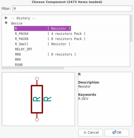The height and width of the screenshot is (138, 134).
Task: Click the horizontal scrollbar under the list
Action: pos(33,68)
